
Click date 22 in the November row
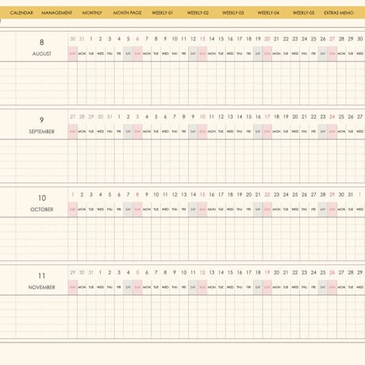pyautogui.click(x=295, y=272)
